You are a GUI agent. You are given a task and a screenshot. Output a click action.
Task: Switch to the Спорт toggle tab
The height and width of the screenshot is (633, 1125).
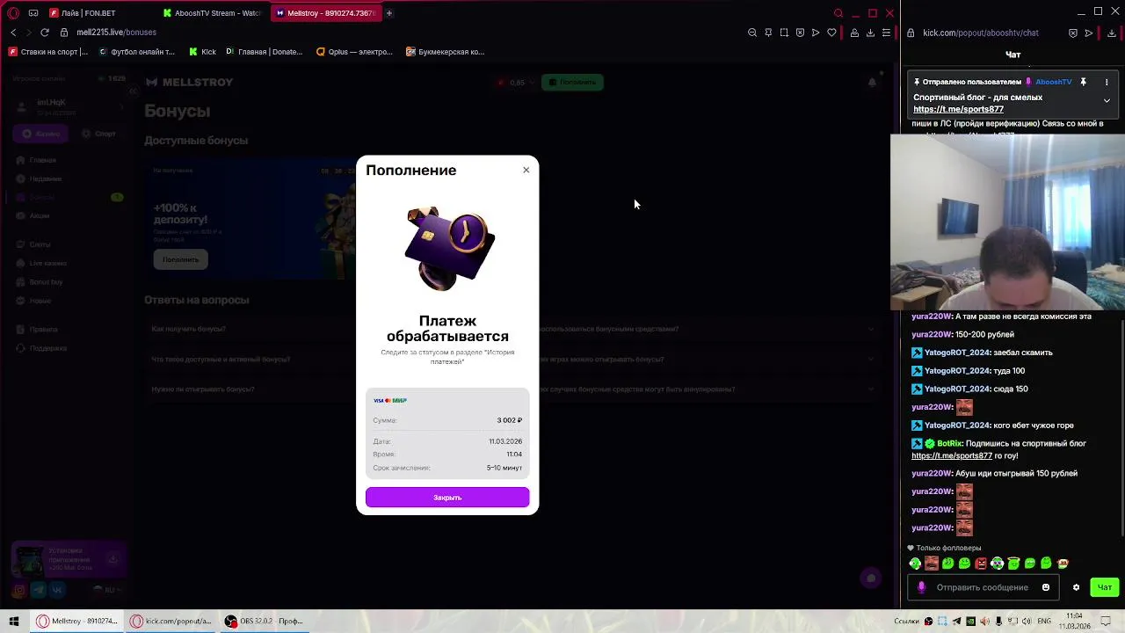(98, 134)
